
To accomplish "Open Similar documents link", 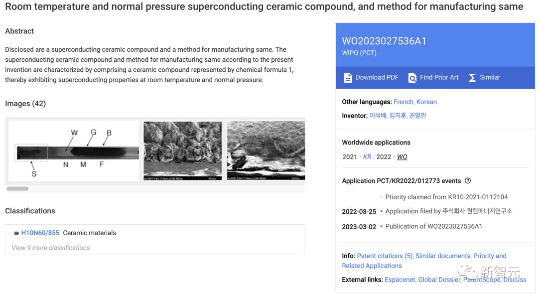I will tap(443, 256).
